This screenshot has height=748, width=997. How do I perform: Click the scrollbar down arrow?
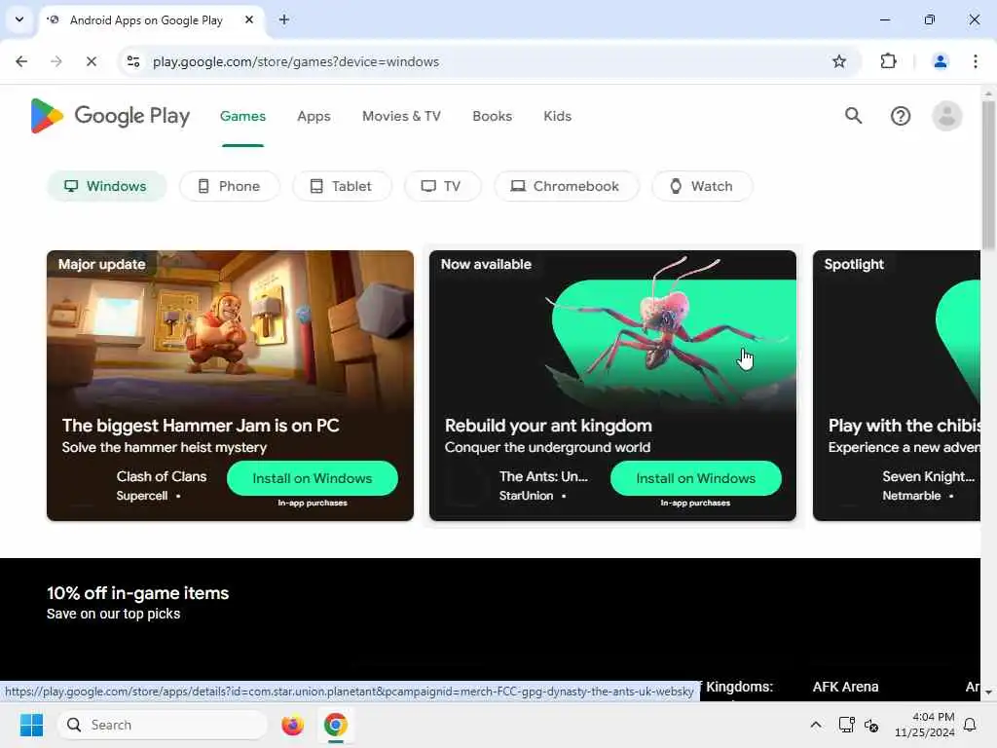[988, 692]
